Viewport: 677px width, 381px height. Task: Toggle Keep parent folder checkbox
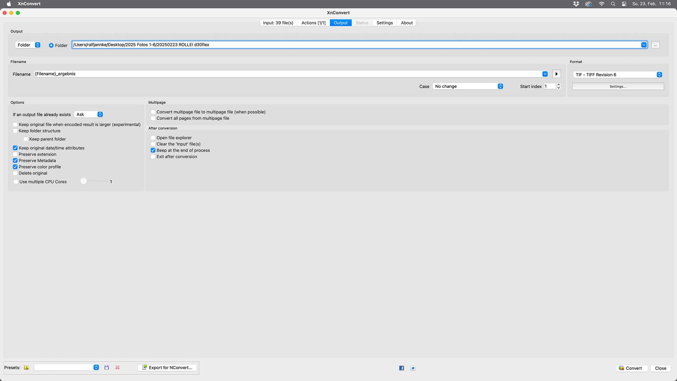[x=26, y=139]
